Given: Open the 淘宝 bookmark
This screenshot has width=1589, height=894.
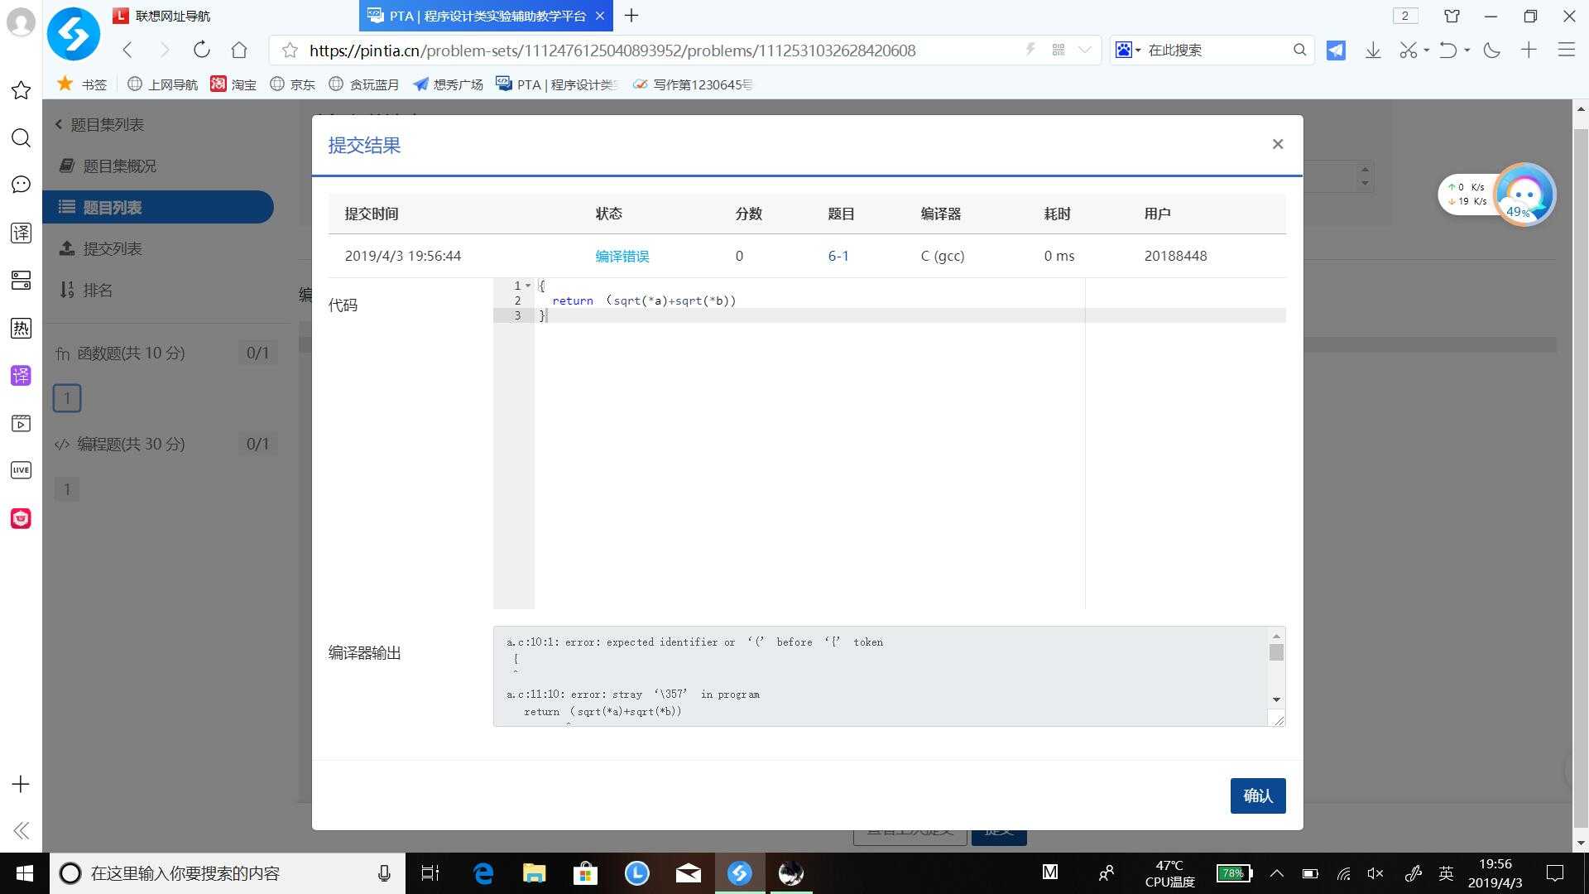Looking at the screenshot, I should [233, 84].
